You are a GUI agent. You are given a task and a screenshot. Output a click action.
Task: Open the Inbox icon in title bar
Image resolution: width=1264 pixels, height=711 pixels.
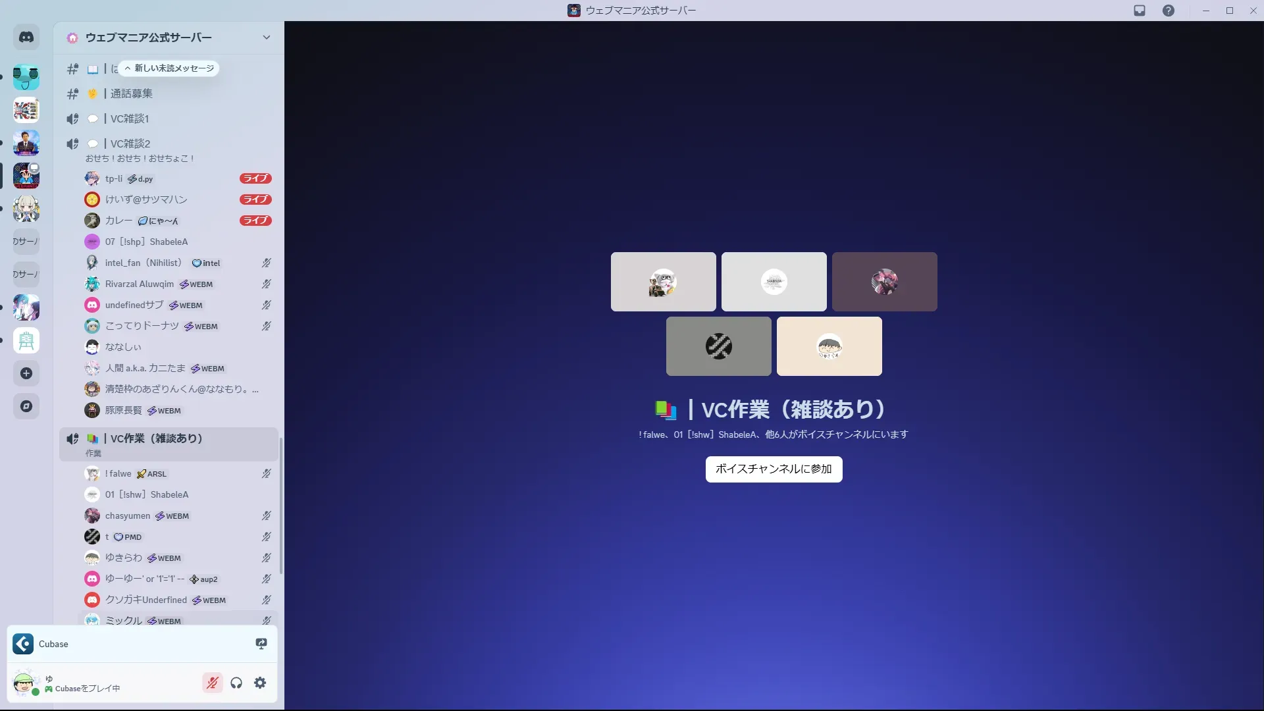[1140, 11]
